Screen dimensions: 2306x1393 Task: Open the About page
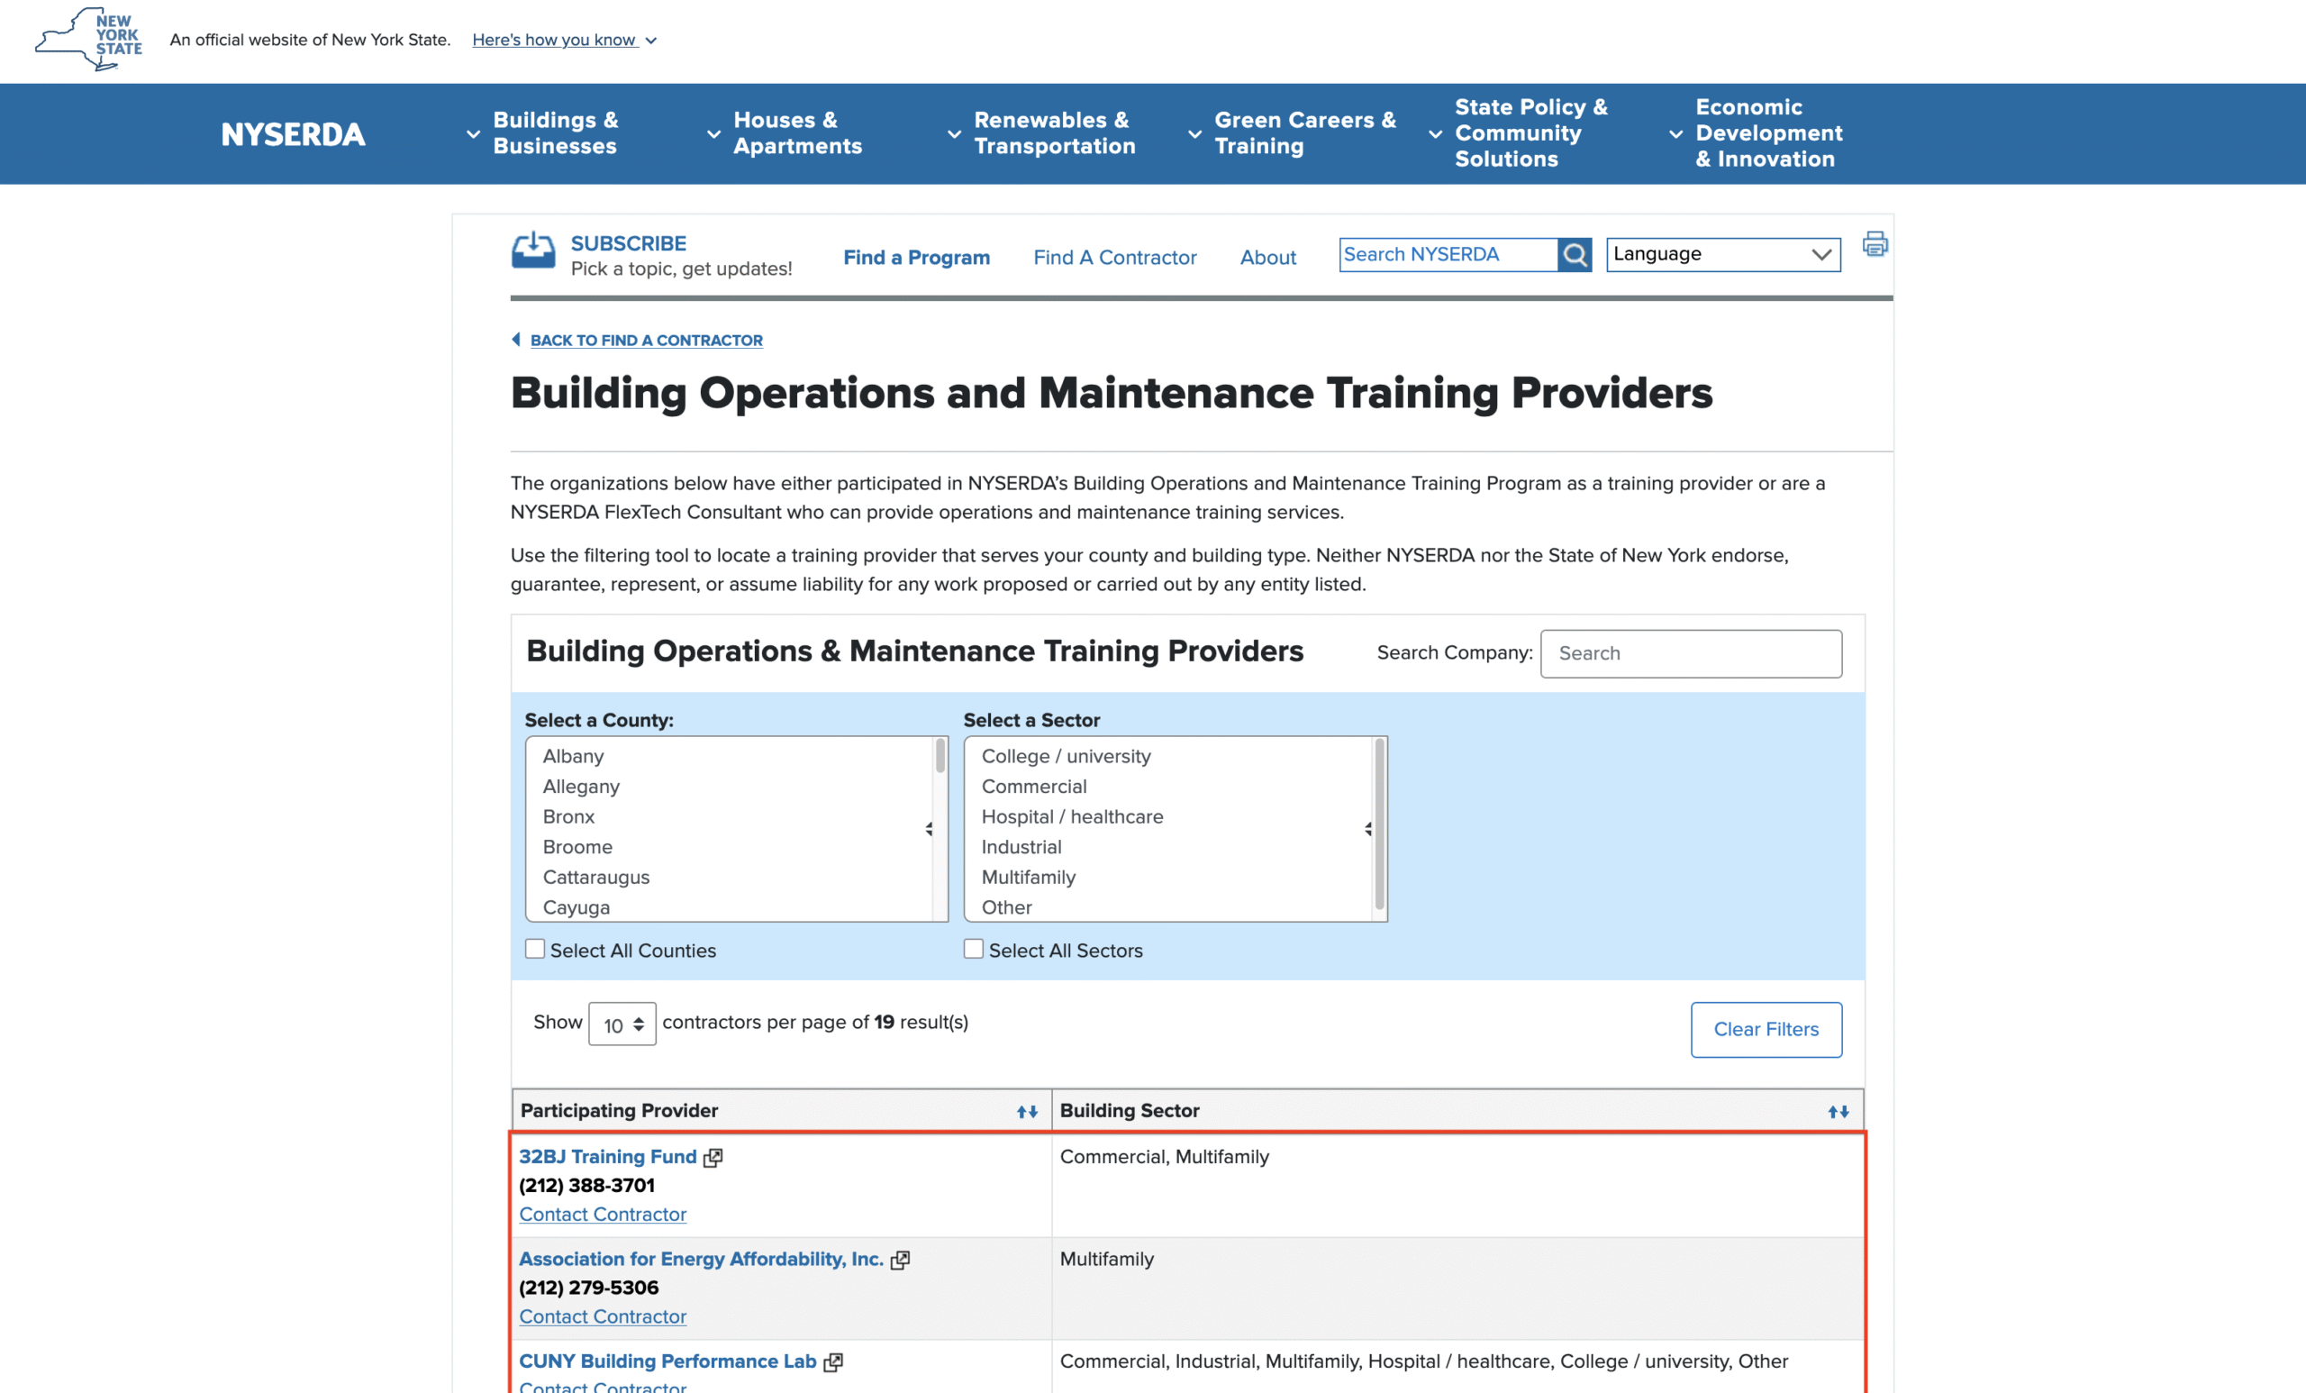1267,258
